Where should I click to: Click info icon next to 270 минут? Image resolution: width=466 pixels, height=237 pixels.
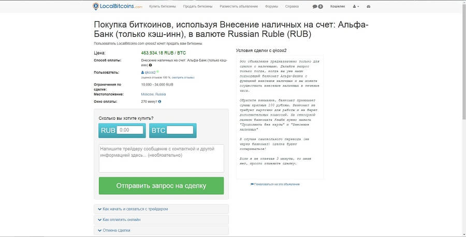click(159, 102)
